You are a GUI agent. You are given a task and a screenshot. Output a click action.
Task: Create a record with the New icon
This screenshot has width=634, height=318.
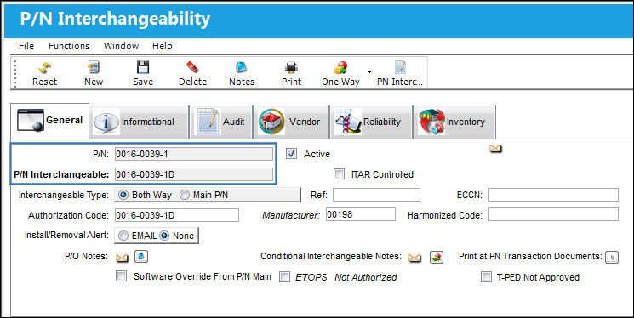(94, 67)
